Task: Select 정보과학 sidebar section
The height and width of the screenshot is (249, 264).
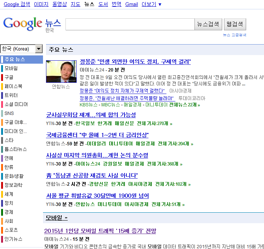Action: 13,185
